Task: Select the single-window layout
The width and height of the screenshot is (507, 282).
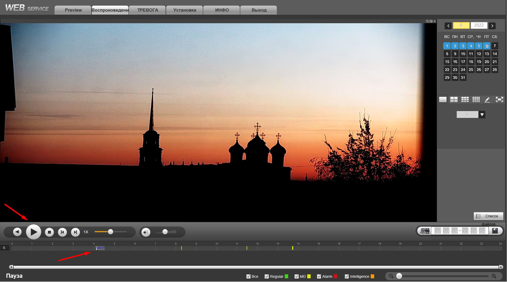Action: [x=443, y=99]
